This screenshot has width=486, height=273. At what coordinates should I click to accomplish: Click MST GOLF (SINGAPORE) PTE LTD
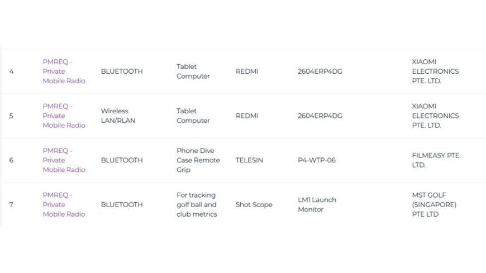click(x=434, y=204)
